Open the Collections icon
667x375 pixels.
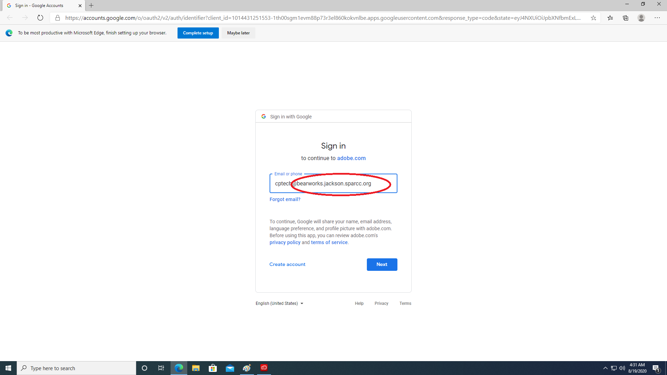pyautogui.click(x=626, y=18)
